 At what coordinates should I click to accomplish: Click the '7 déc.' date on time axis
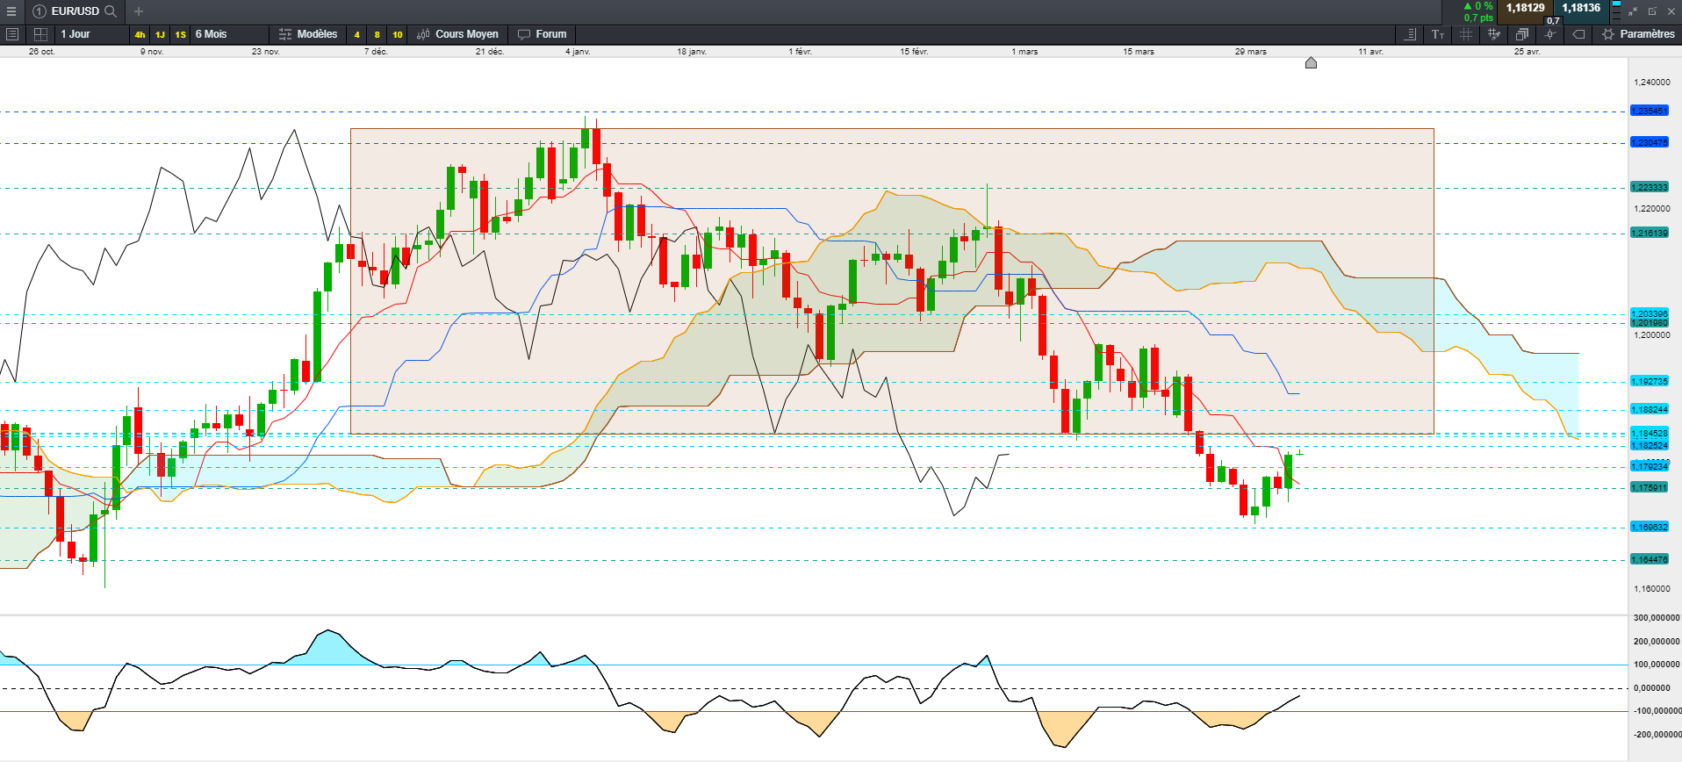[x=376, y=52]
